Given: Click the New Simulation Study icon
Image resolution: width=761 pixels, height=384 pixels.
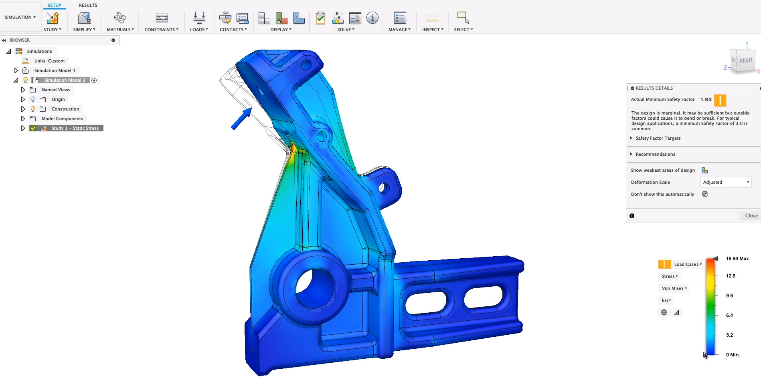Looking at the screenshot, I should click(x=53, y=18).
